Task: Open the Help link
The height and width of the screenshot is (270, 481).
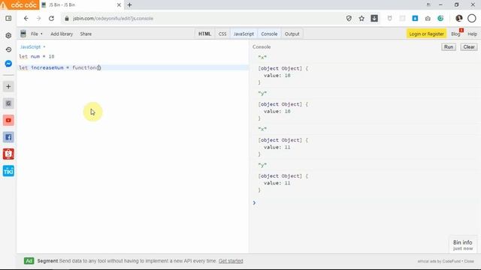Action: (473, 34)
